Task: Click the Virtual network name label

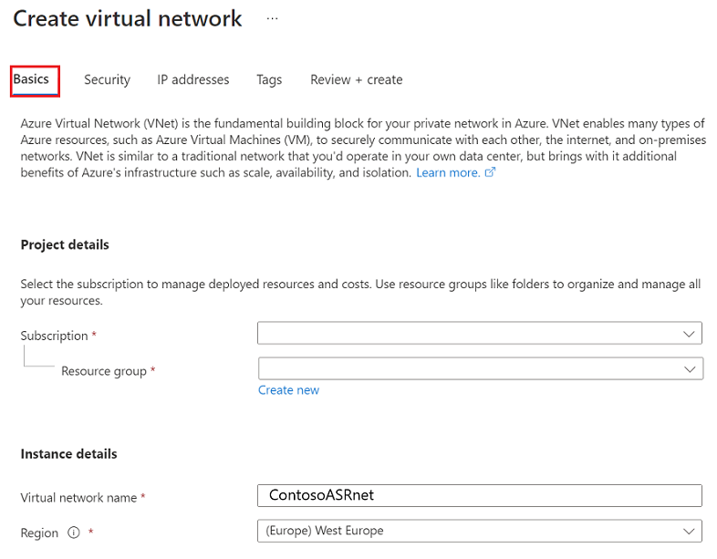Action: point(78,498)
